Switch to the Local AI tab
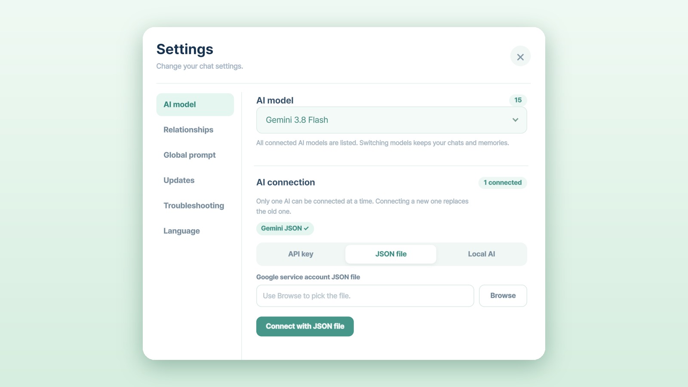This screenshot has height=387, width=688. [x=482, y=254]
